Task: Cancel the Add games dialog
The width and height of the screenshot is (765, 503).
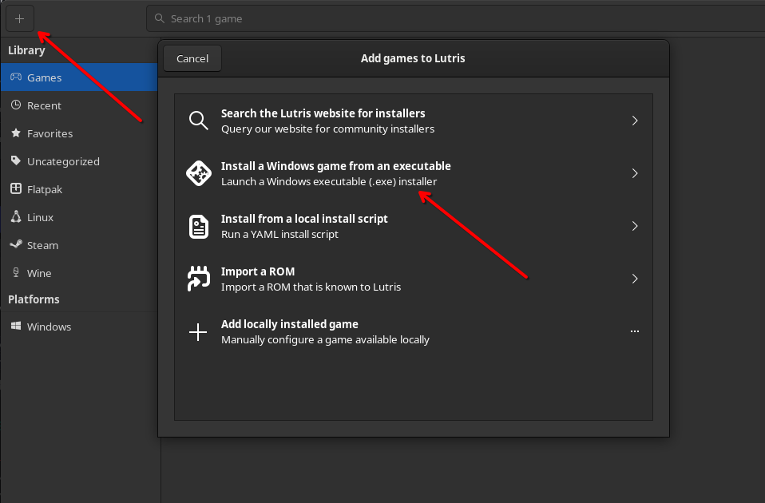Action: pyautogui.click(x=192, y=58)
